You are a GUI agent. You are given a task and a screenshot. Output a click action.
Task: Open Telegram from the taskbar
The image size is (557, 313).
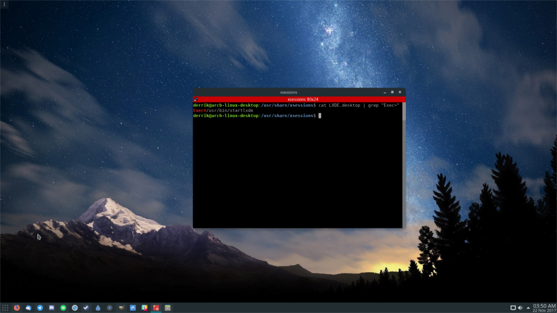[x=40, y=307]
